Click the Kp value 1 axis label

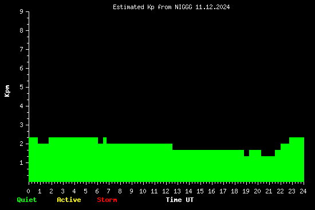pyautogui.click(x=21, y=163)
